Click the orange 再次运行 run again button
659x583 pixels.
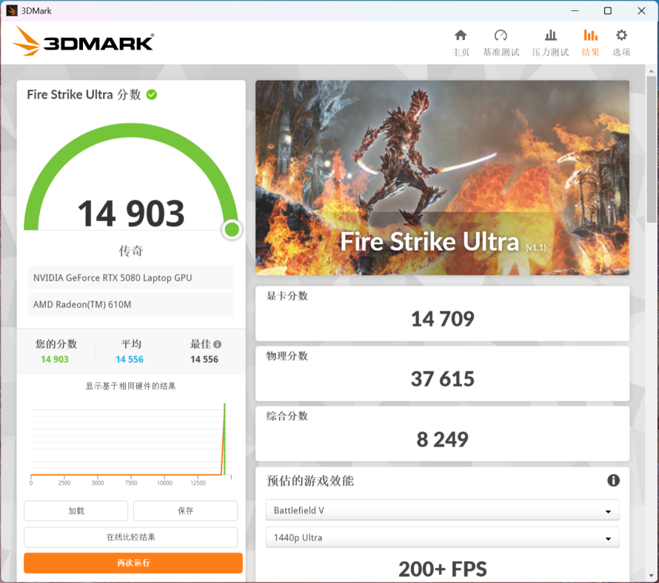point(133,563)
